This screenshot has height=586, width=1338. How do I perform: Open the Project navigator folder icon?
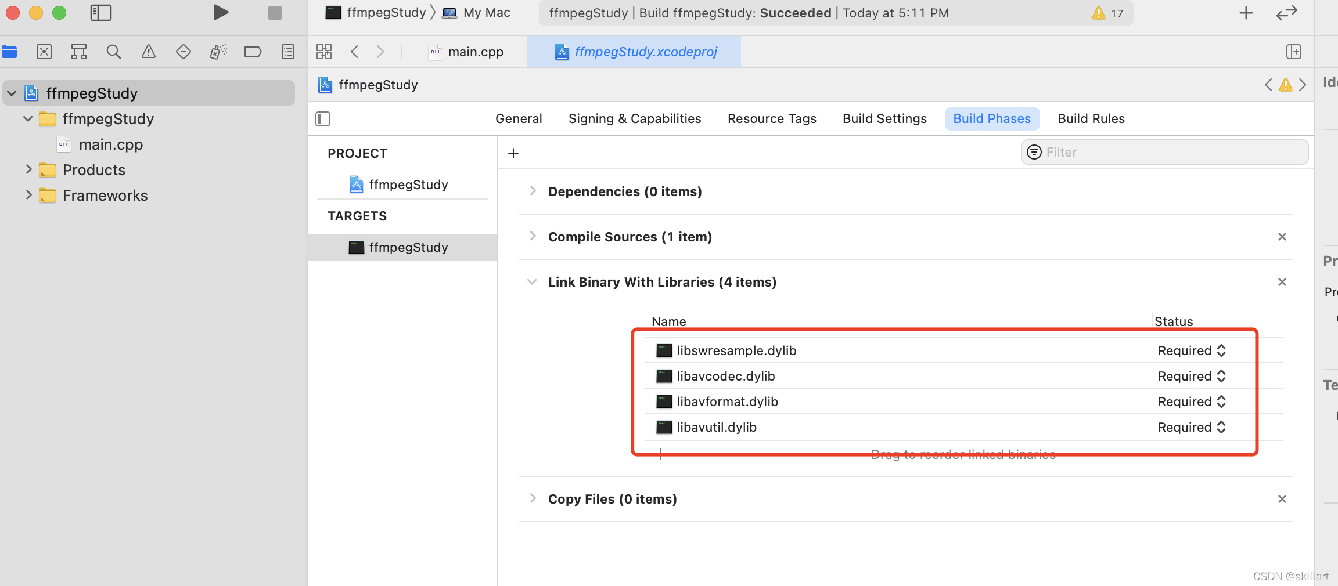[x=9, y=52]
